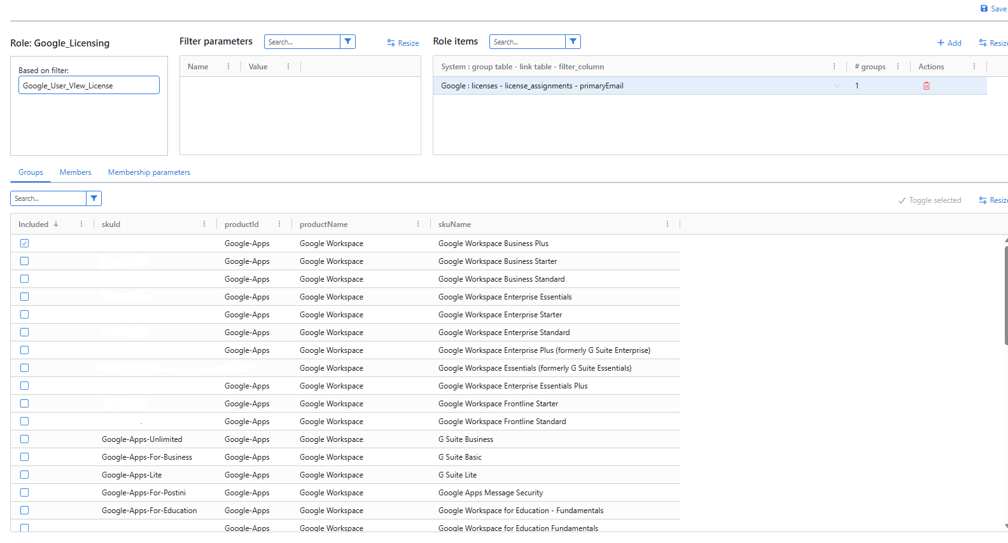
Task: Open skuName column menu
Action: click(668, 224)
